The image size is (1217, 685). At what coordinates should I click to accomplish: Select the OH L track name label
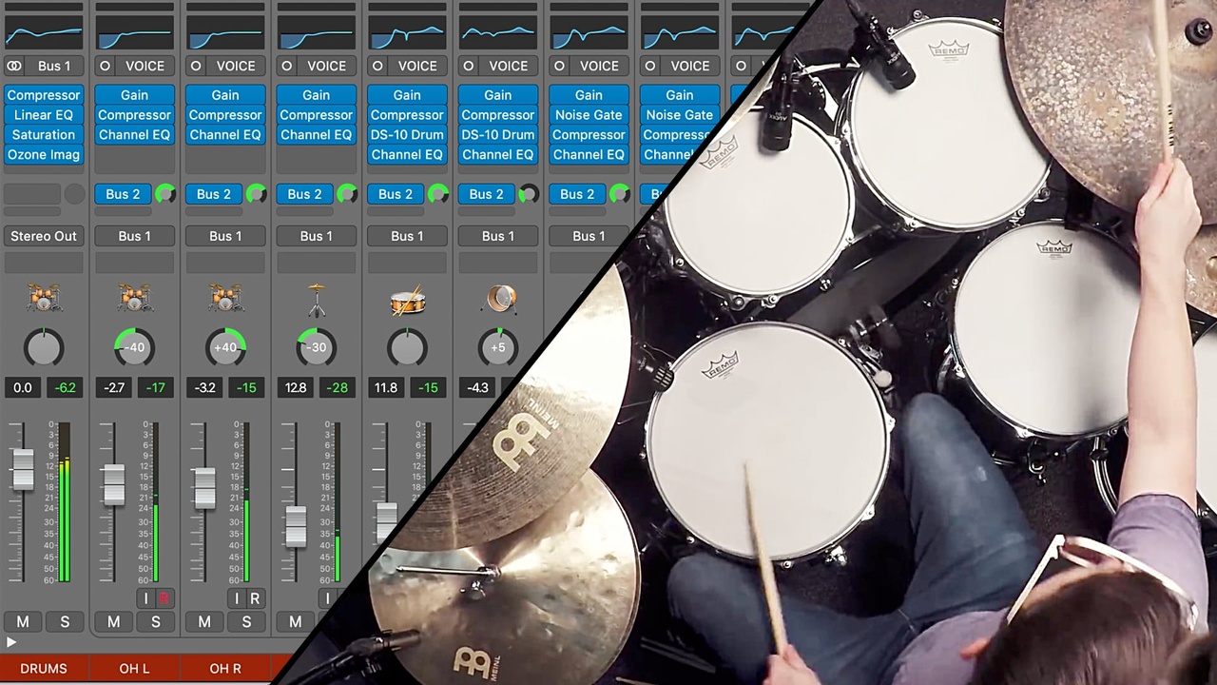click(x=134, y=669)
